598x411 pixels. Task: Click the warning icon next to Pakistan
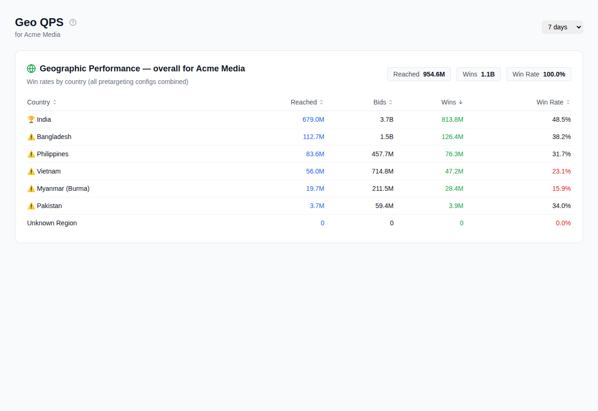31,206
